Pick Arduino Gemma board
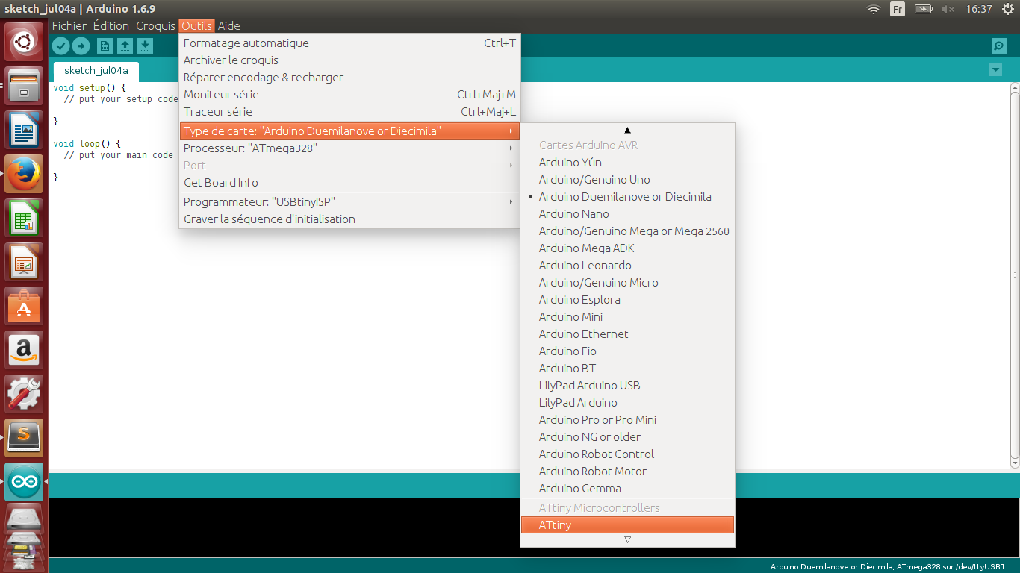This screenshot has height=573, width=1020. [x=627, y=489]
